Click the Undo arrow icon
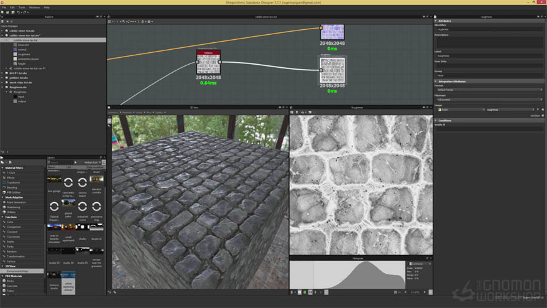Screen dimensions: 547x308 pyautogui.click(x=19, y=12)
